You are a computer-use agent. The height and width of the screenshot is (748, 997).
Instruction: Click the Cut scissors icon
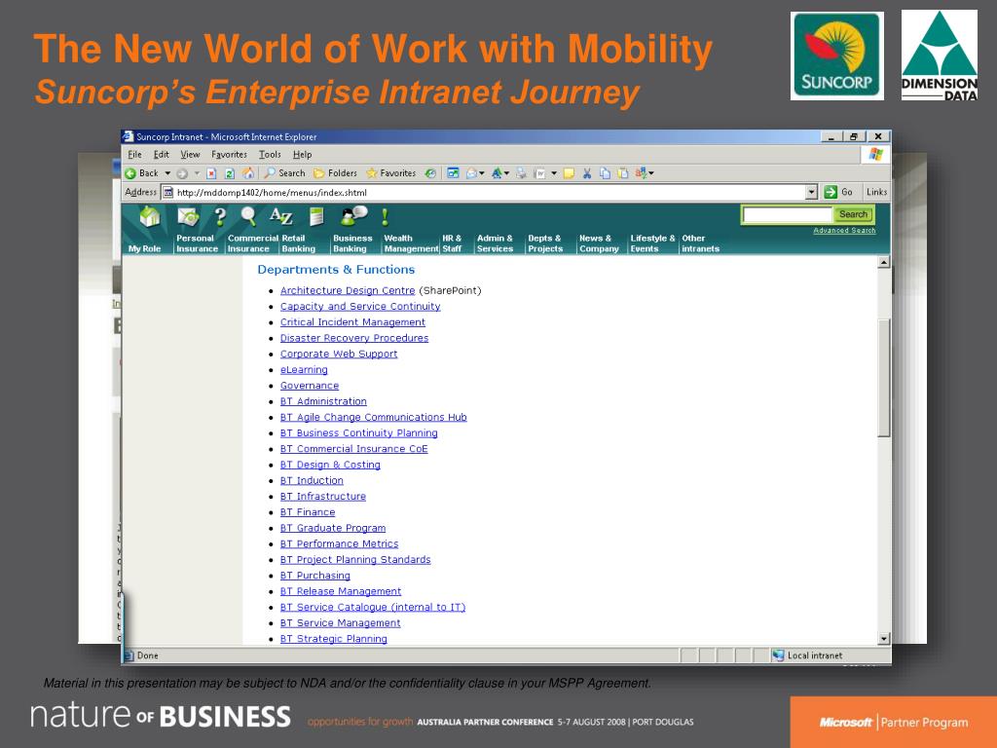click(587, 173)
